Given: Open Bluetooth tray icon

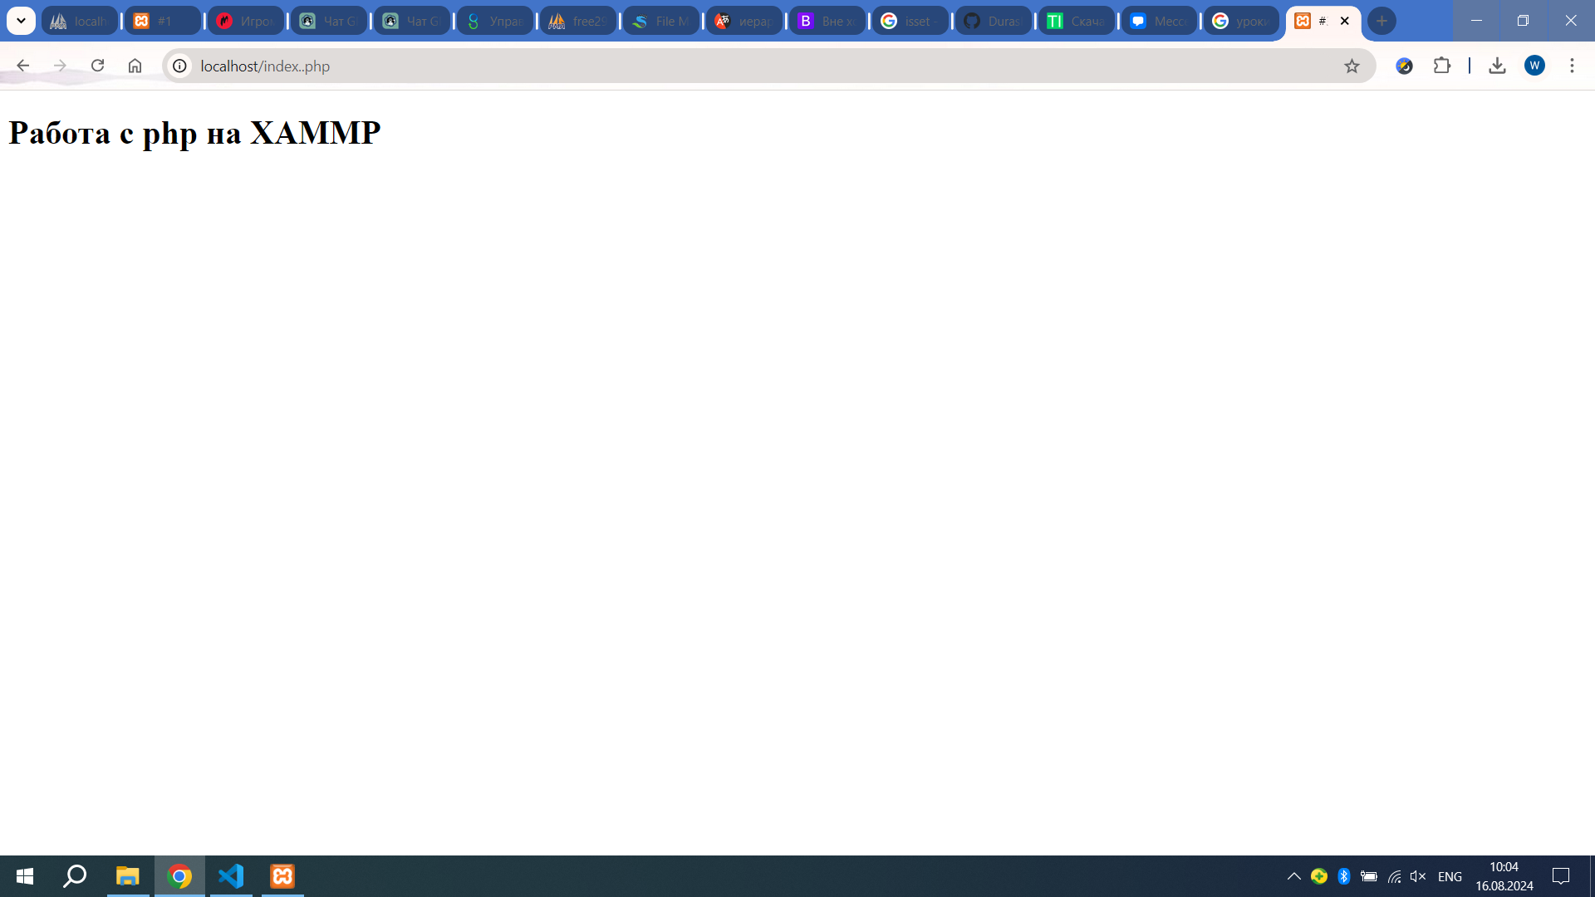Looking at the screenshot, I should pos(1344,876).
